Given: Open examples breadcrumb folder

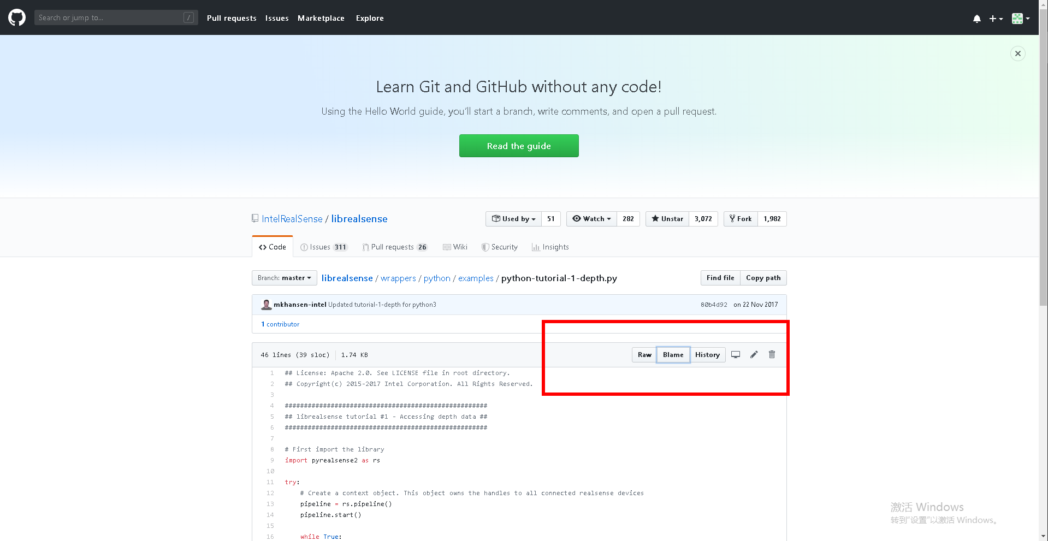Looking at the screenshot, I should coord(476,278).
